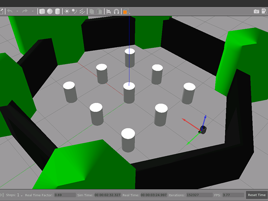This screenshot has width=268, height=201.
Task: Click the step-forward playback button
Action: [2, 195]
